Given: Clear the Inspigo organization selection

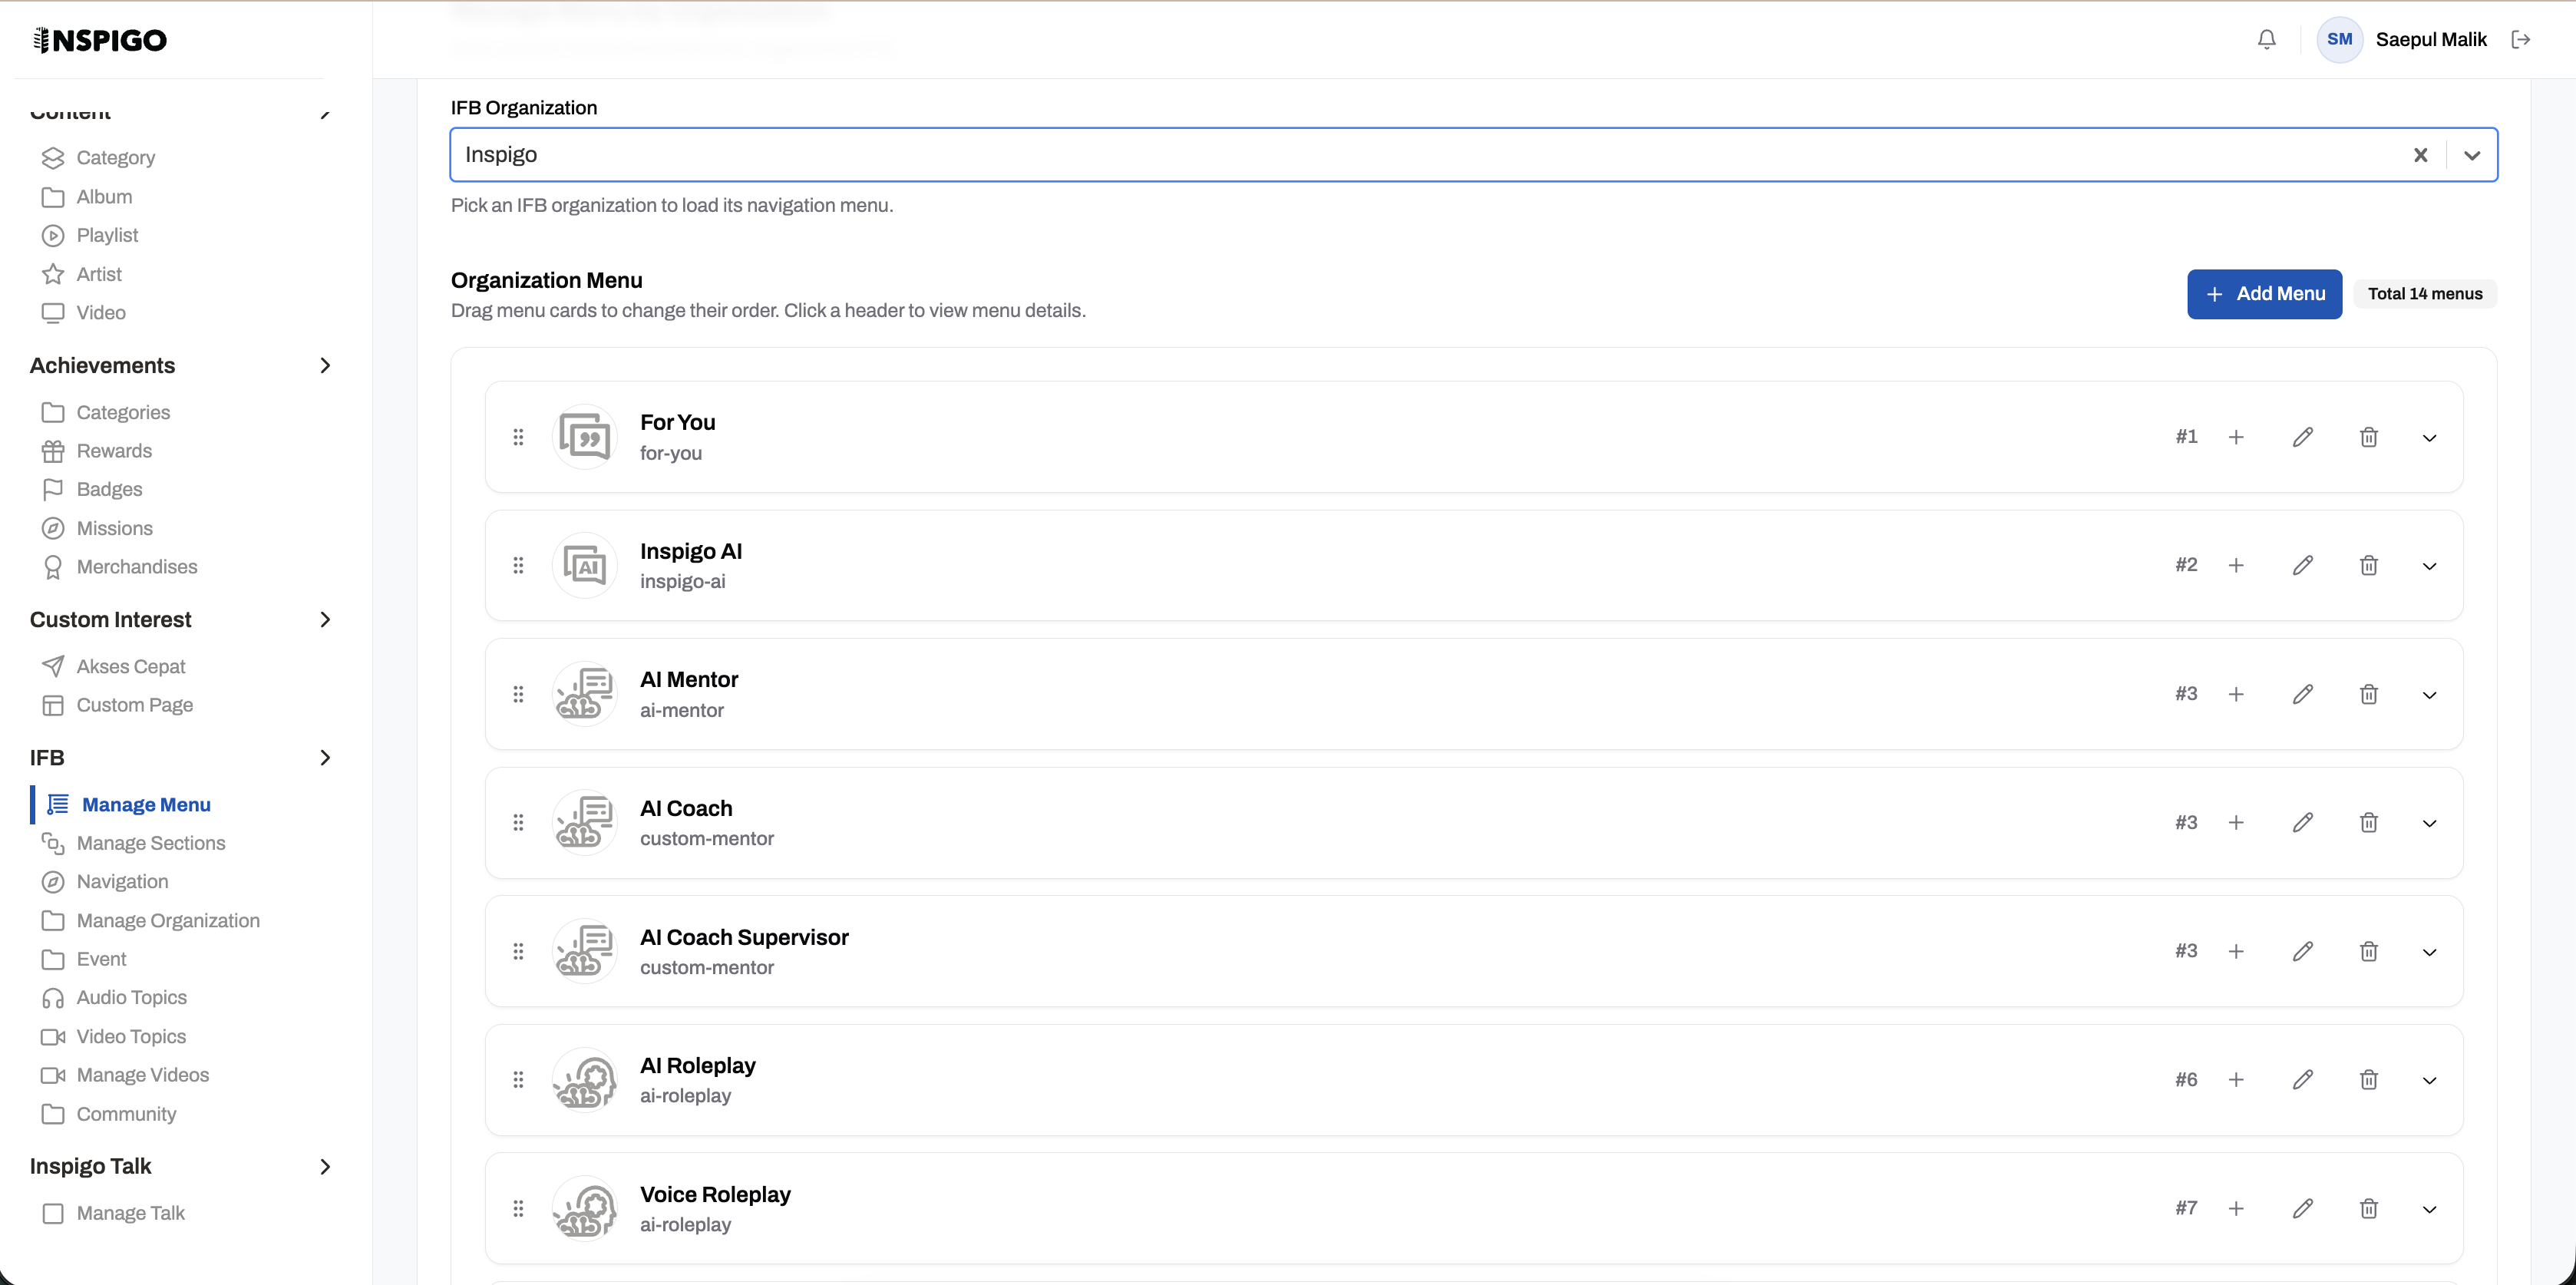Looking at the screenshot, I should (x=2420, y=155).
